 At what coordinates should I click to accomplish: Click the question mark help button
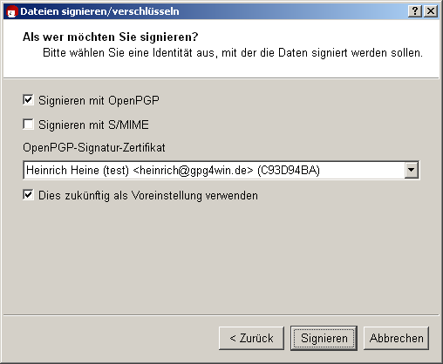click(415, 11)
